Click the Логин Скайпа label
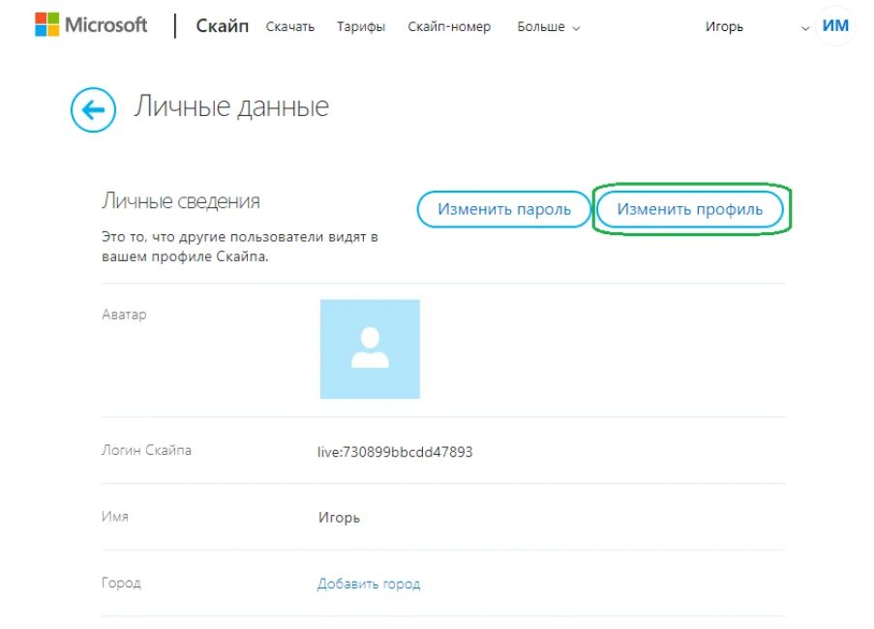Viewport: 874px width, 629px height. (x=146, y=450)
